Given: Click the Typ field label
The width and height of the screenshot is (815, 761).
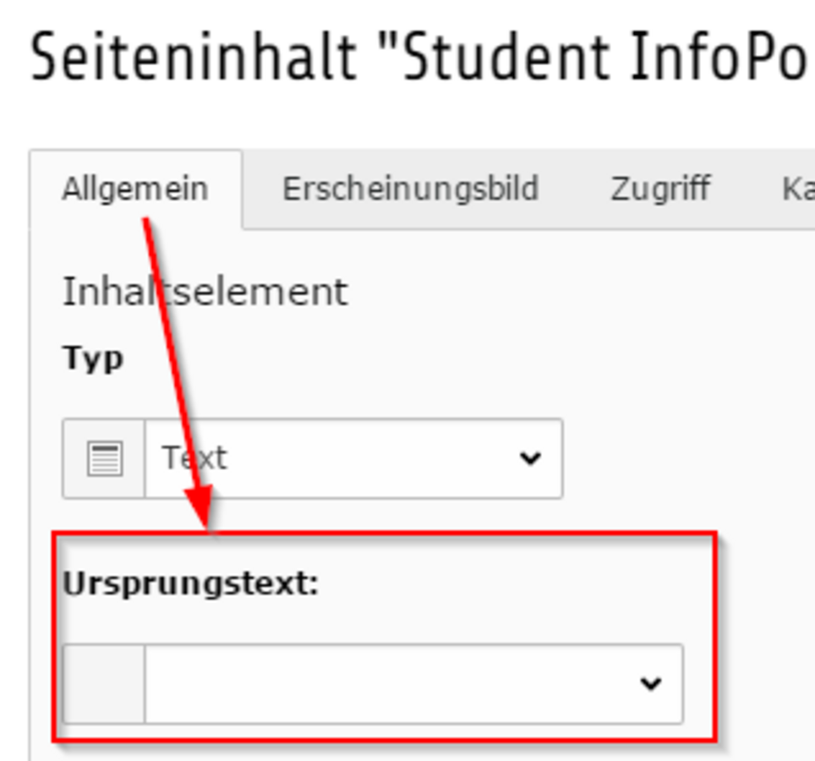Looking at the screenshot, I should click(93, 359).
